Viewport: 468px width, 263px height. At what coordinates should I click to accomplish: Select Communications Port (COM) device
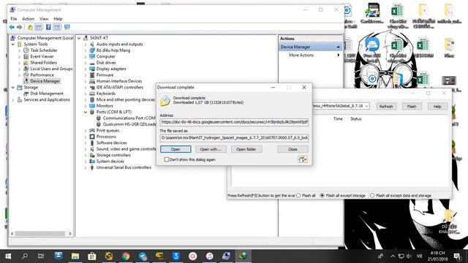[129, 118]
